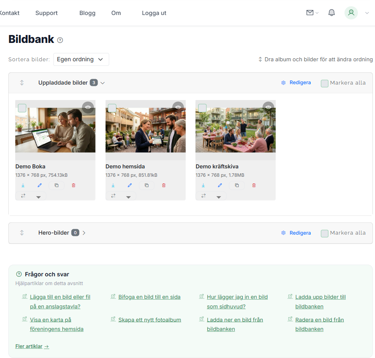This screenshot has height=358, width=375.
Task: Select the Demo Boka image checkbox
Action: click(22, 108)
